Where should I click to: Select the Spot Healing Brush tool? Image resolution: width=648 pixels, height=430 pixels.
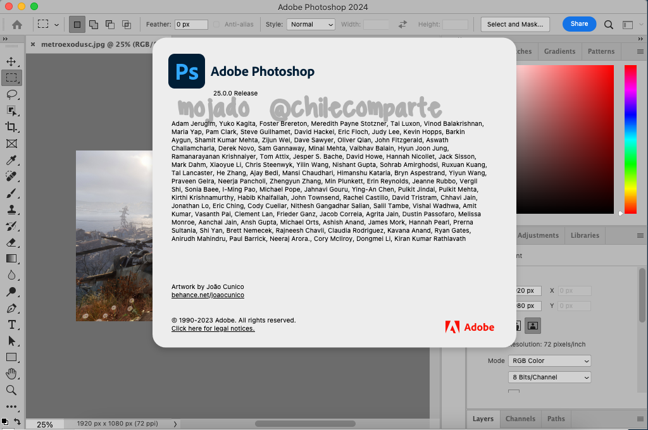[11, 177]
